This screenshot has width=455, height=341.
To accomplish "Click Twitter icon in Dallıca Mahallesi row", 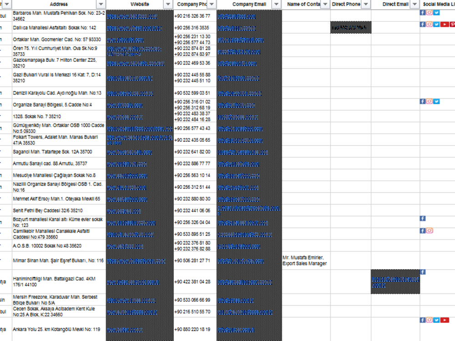I will click(436, 25).
